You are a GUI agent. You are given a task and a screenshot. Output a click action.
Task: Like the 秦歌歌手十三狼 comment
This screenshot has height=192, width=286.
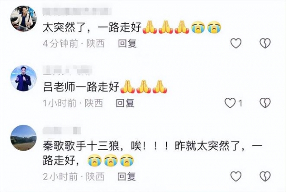(236, 176)
